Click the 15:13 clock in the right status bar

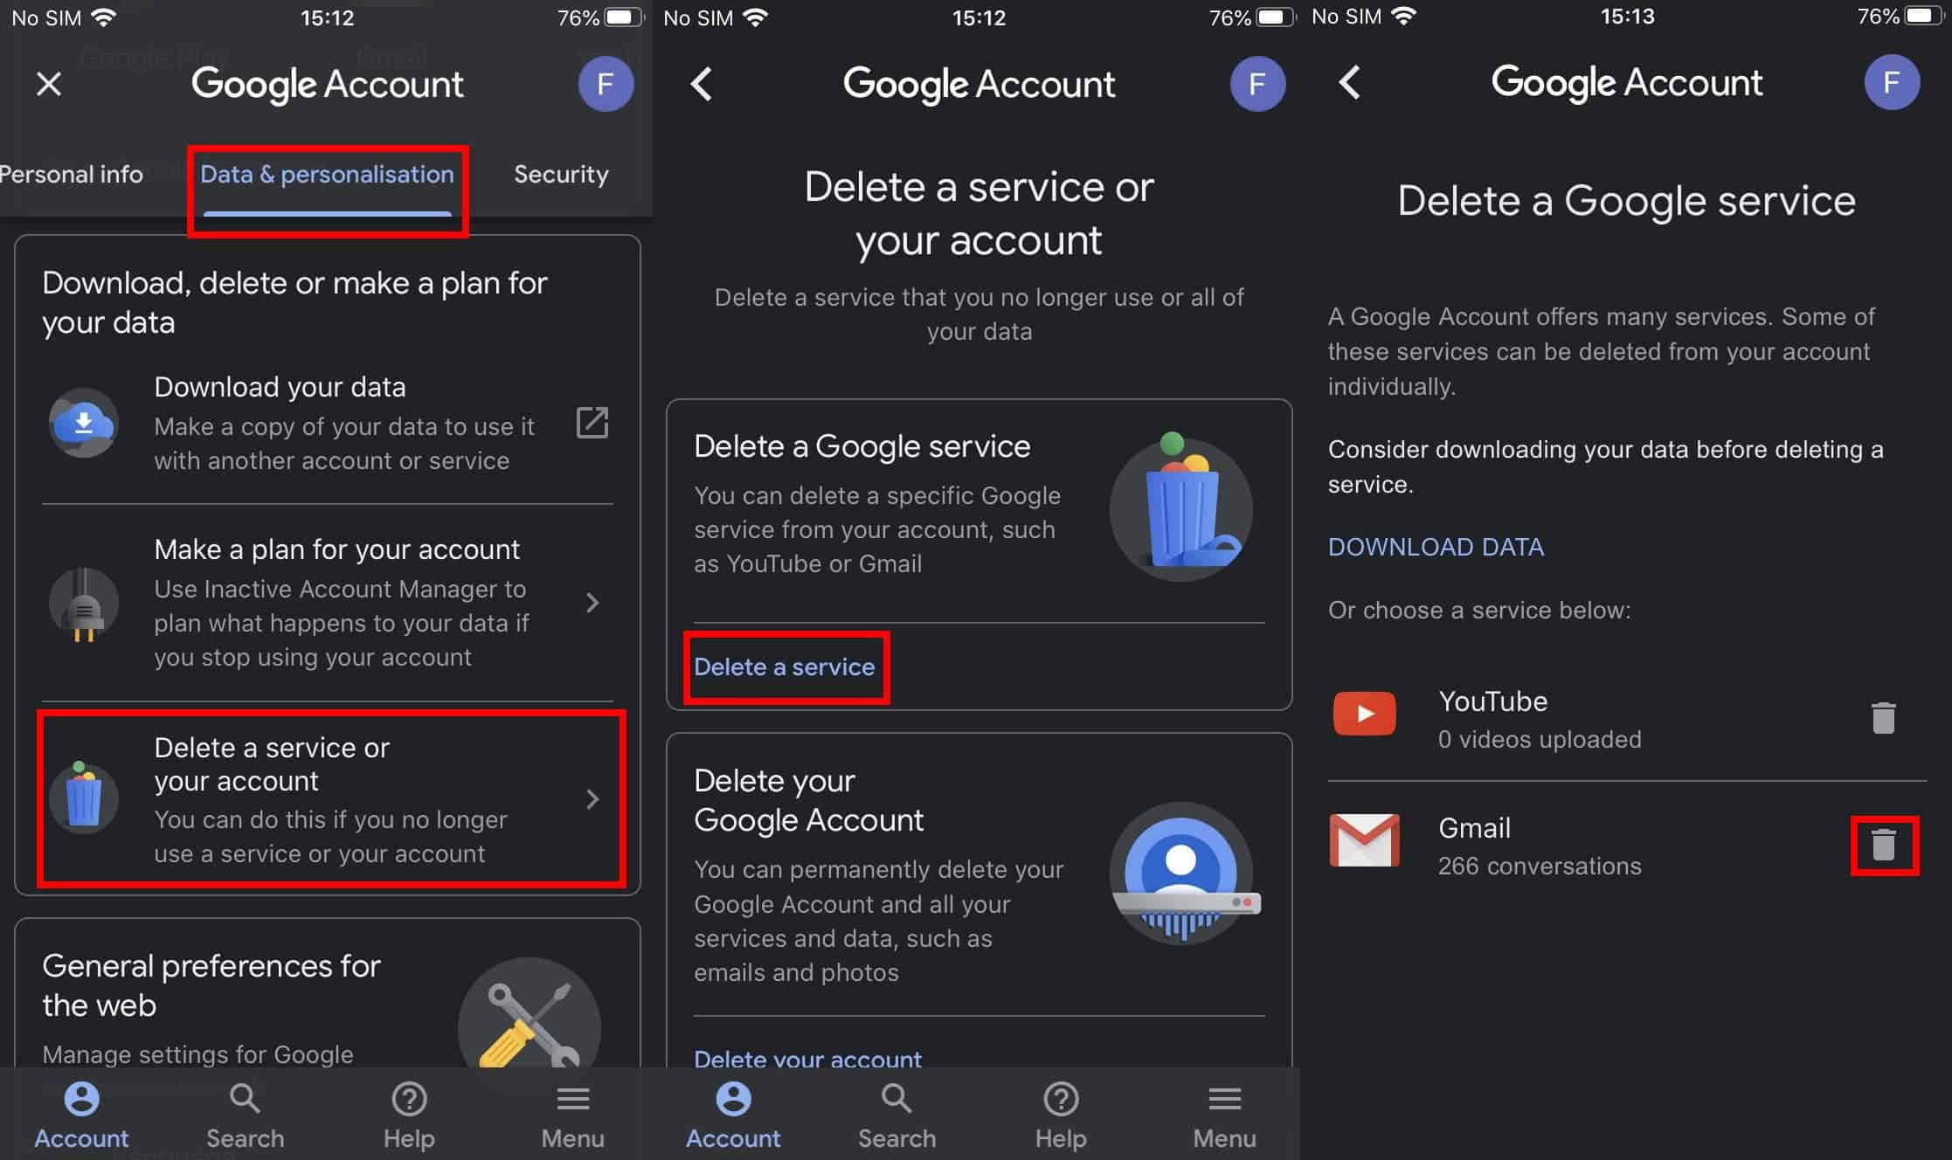point(1626,17)
